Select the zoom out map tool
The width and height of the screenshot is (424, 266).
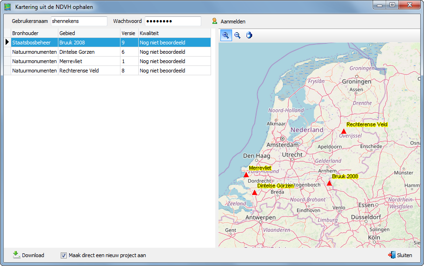tap(237, 36)
